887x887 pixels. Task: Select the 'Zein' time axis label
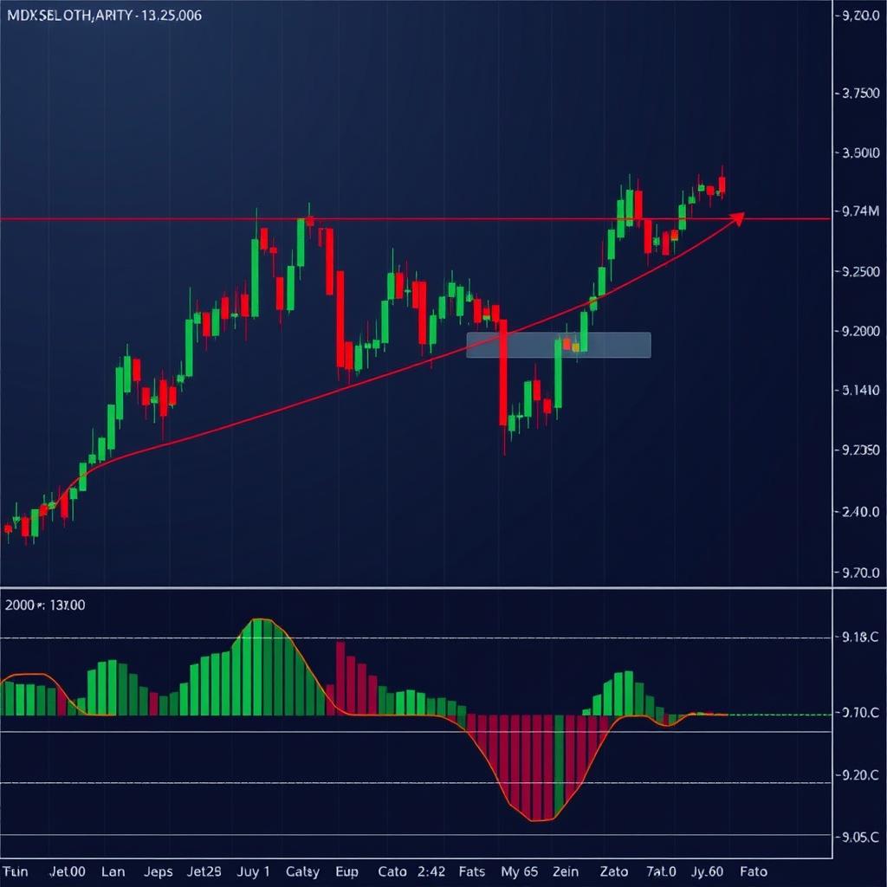point(566,871)
